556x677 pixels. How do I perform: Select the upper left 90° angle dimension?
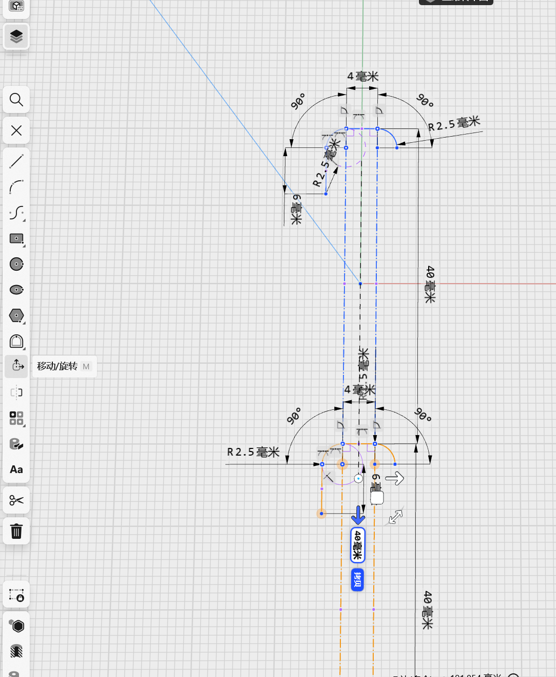tap(298, 101)
